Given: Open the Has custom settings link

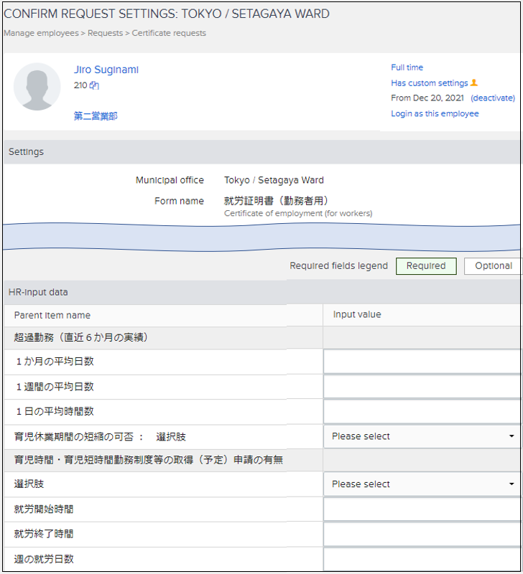Looking at the screenshot, I should coord(429,83).
